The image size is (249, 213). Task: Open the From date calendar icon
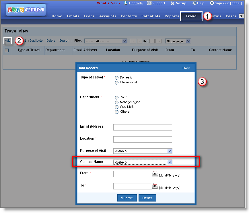tap(155, 174)
